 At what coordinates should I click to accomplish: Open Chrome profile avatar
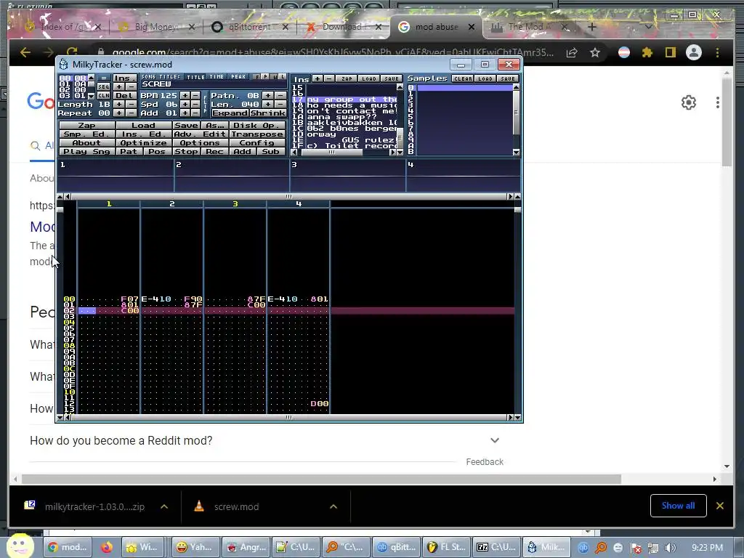(694, 52)
